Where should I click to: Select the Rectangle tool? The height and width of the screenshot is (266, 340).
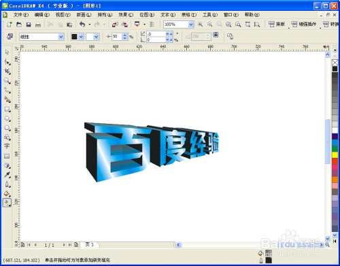[7, 110]
